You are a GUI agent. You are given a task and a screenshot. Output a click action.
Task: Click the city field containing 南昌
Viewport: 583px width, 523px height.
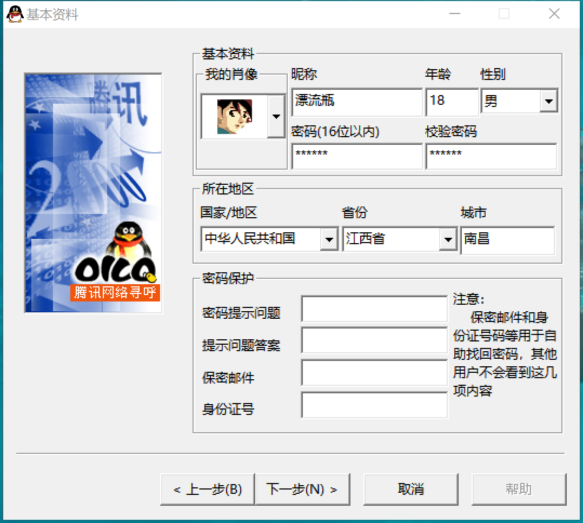tap(507, 240)
